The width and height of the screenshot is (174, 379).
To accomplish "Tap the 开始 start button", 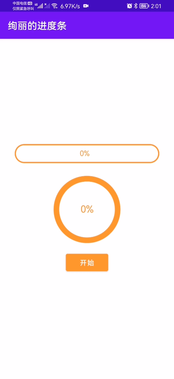I will coord(87,262).
